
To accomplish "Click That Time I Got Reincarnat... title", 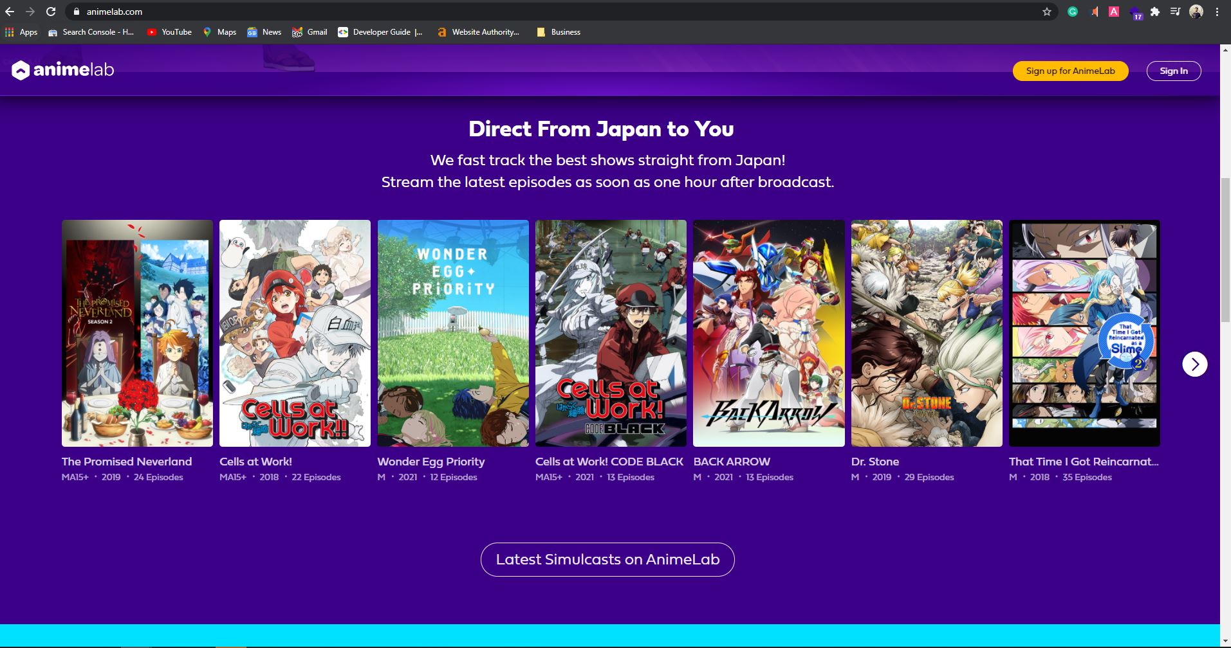I will [x=1084, y=462].
